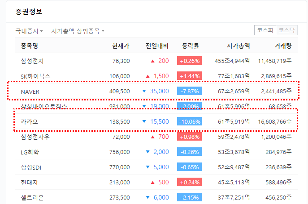Click the 76,300 price of 삼성전자
Image resolution: width=308 pixels, height=204 pixels.
pyautogui.click(x=121, y=61)
